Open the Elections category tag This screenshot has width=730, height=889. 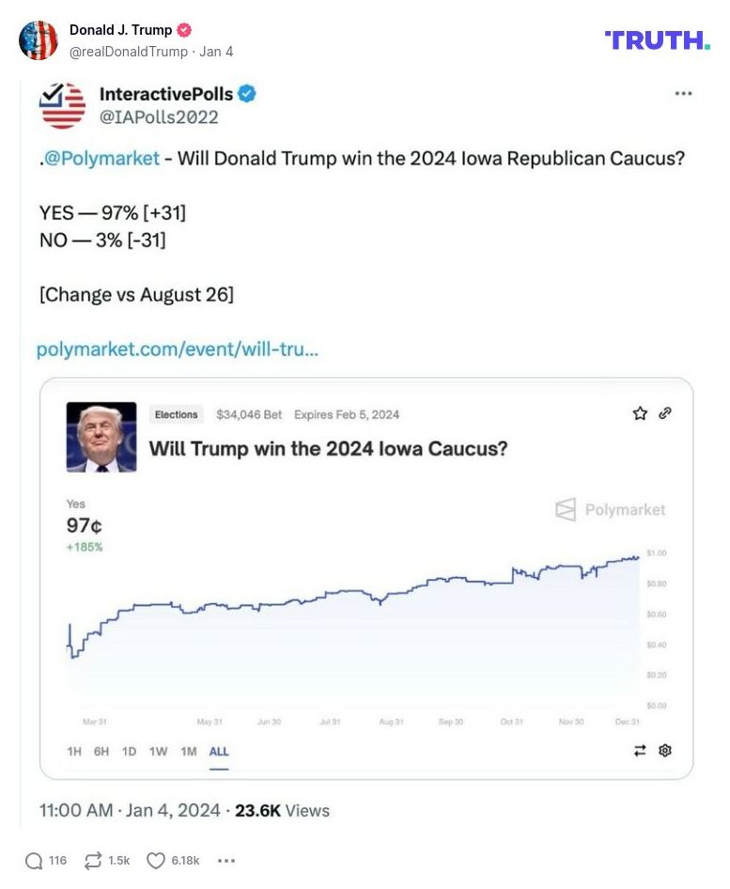pyautogui.click(x=176, y=414)
